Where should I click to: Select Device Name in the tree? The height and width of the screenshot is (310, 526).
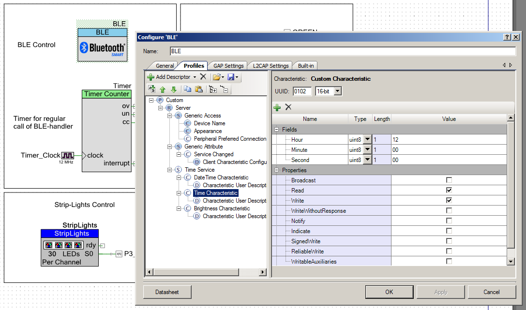pyautogui.click(x=210, y=123)
